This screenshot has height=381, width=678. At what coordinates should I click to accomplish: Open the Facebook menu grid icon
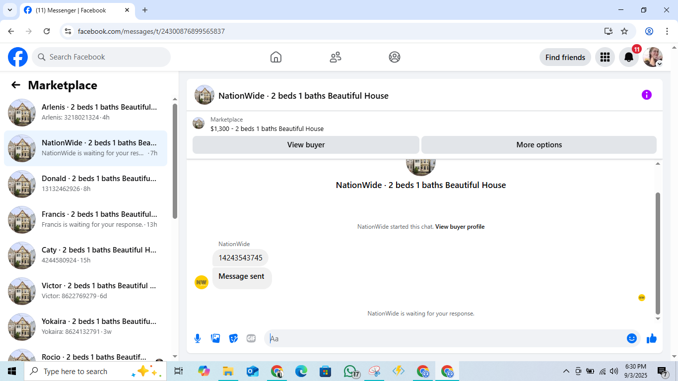pyautogui.click(x=605, y=57)
